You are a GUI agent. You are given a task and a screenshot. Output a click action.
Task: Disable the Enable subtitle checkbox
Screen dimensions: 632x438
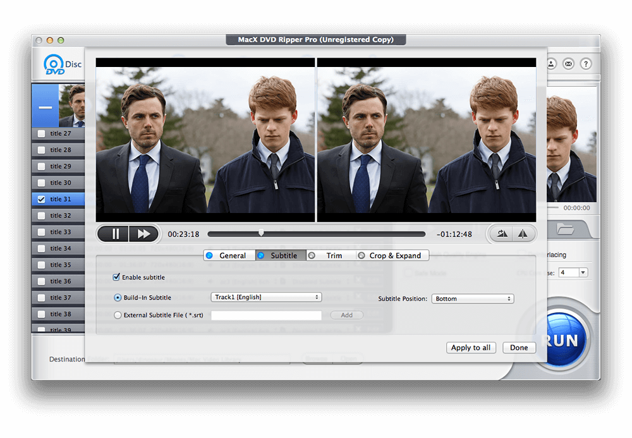(115, 276)
